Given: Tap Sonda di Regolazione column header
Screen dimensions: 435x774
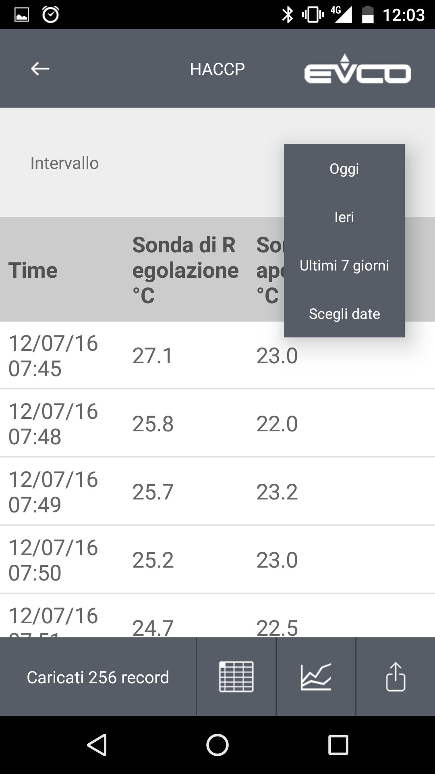Looking at the screenshot, I should pyautogui.click(x=185, y=270).
